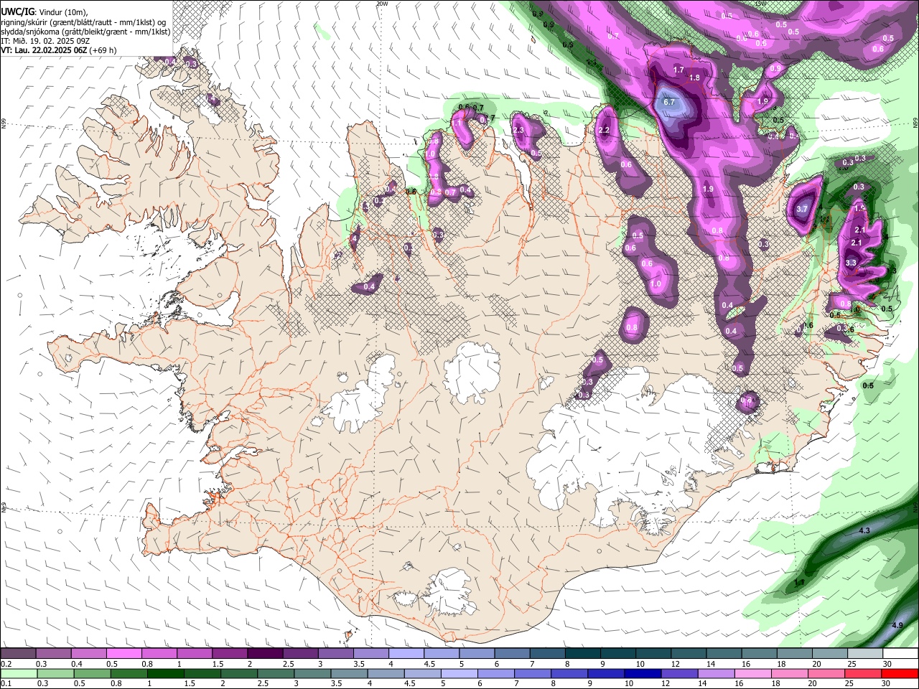Click the 4.9 rain value label

point(897,626)
